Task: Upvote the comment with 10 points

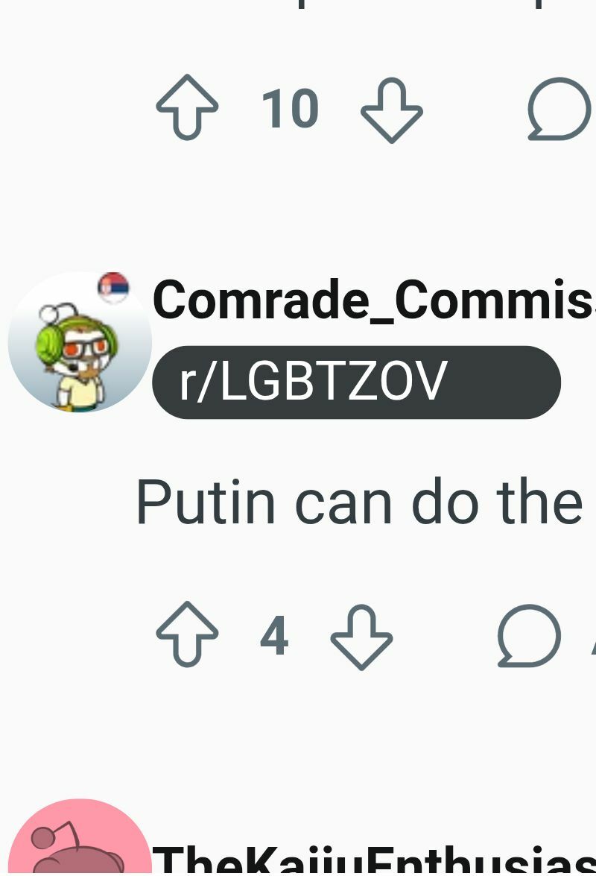Action: (x=187, y=107)
